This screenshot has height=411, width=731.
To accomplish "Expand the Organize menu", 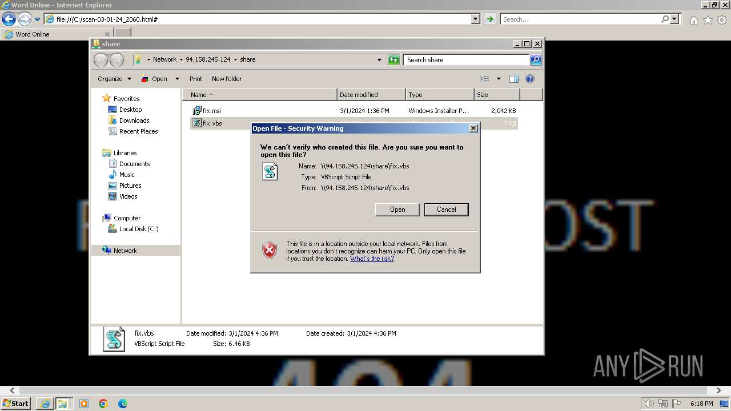I will tap(114, 79).
